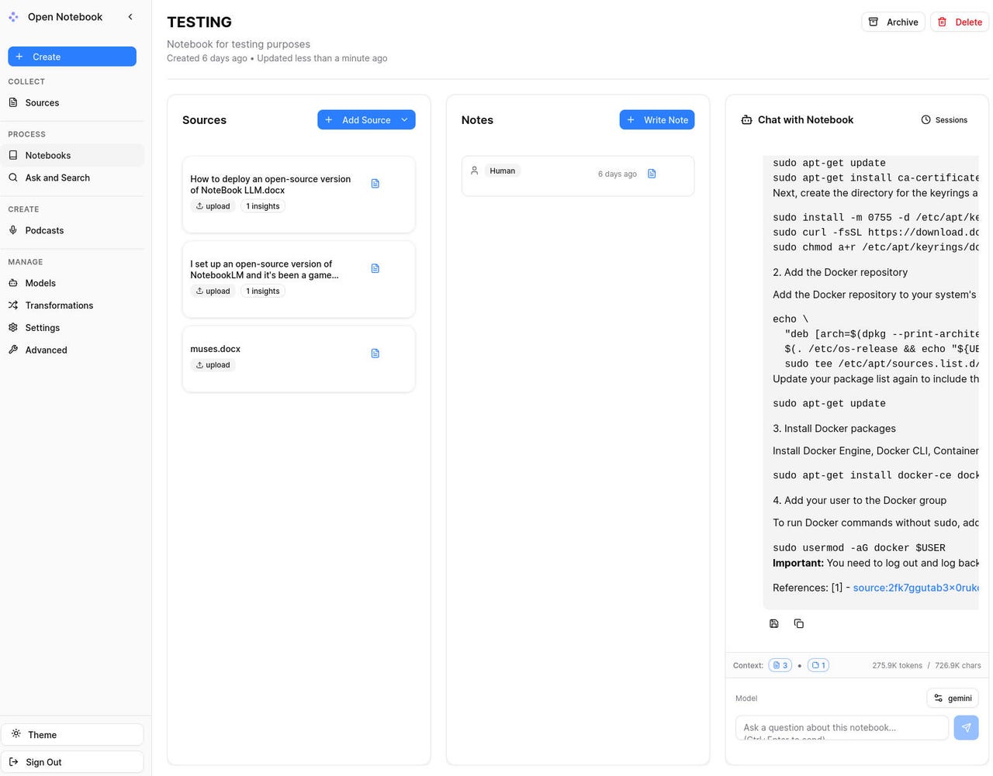Toggle the Theme switcher
The image size is (993, 776).
click(72, 734)
